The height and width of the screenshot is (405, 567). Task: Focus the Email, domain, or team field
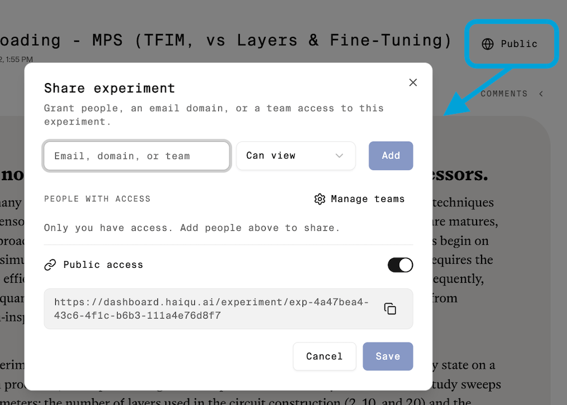[137, 156]
